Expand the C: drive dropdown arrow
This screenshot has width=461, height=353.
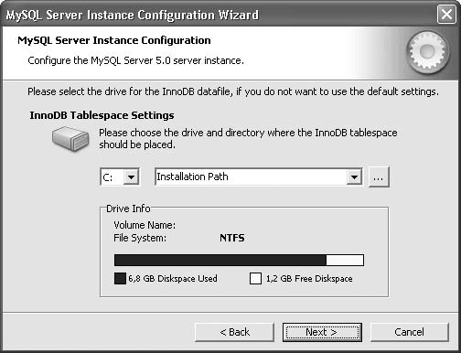[131, 177]
